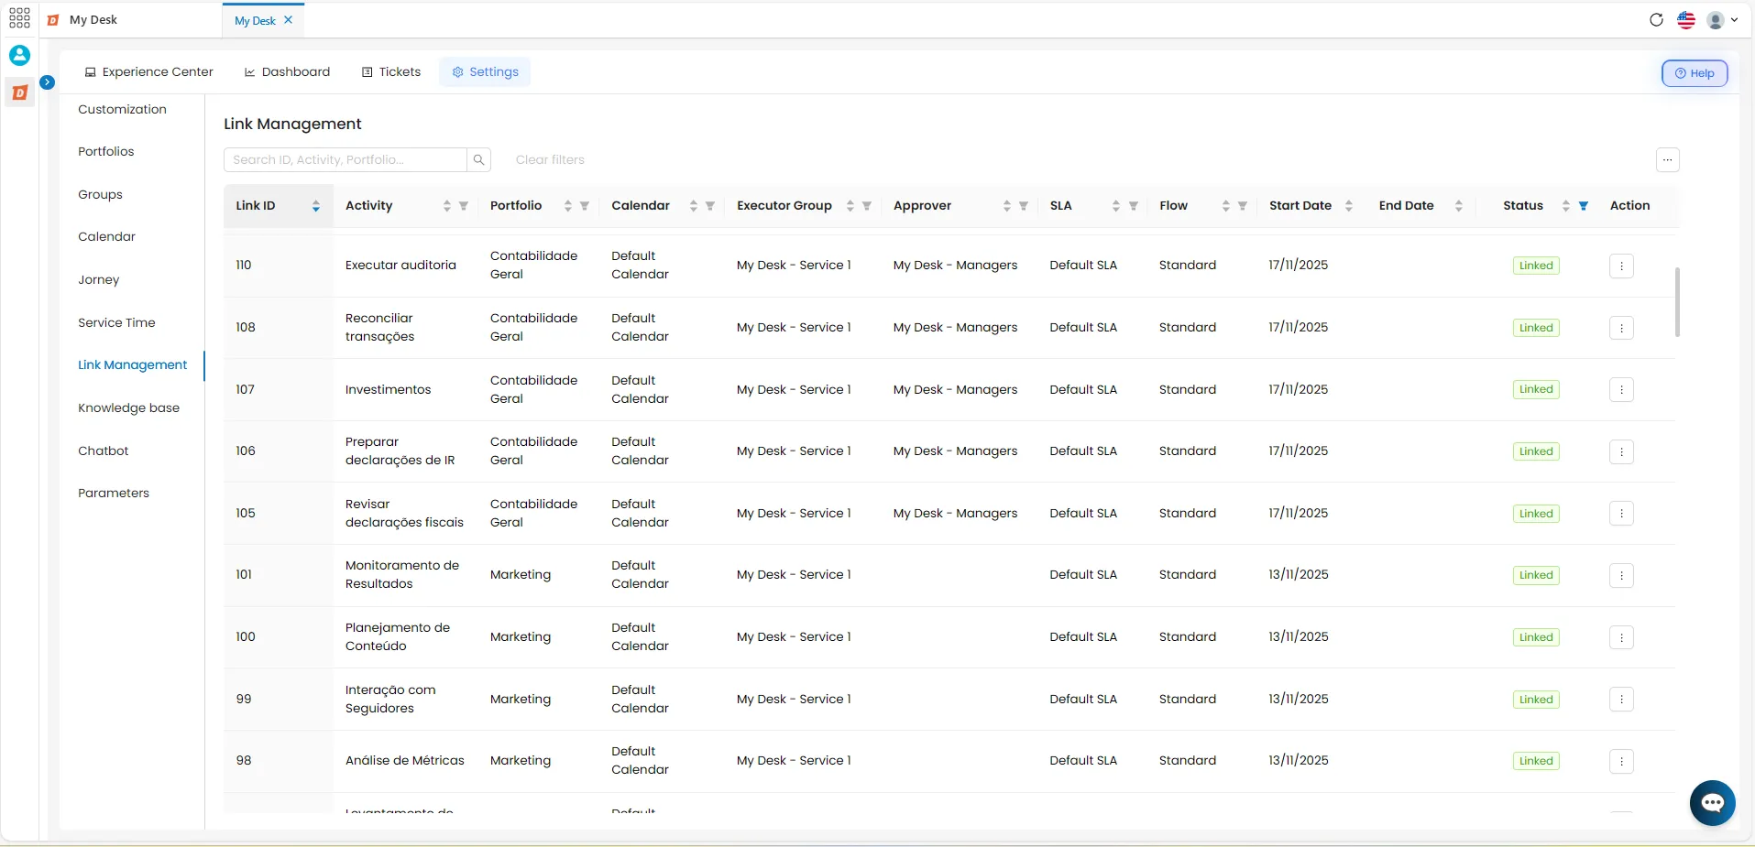Open the table options ellipsis menu

[1668, 160]
